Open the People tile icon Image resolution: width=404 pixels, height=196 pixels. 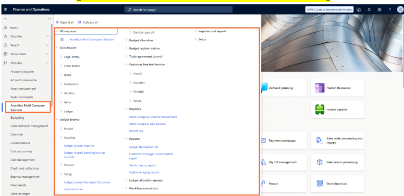(263, 184)
